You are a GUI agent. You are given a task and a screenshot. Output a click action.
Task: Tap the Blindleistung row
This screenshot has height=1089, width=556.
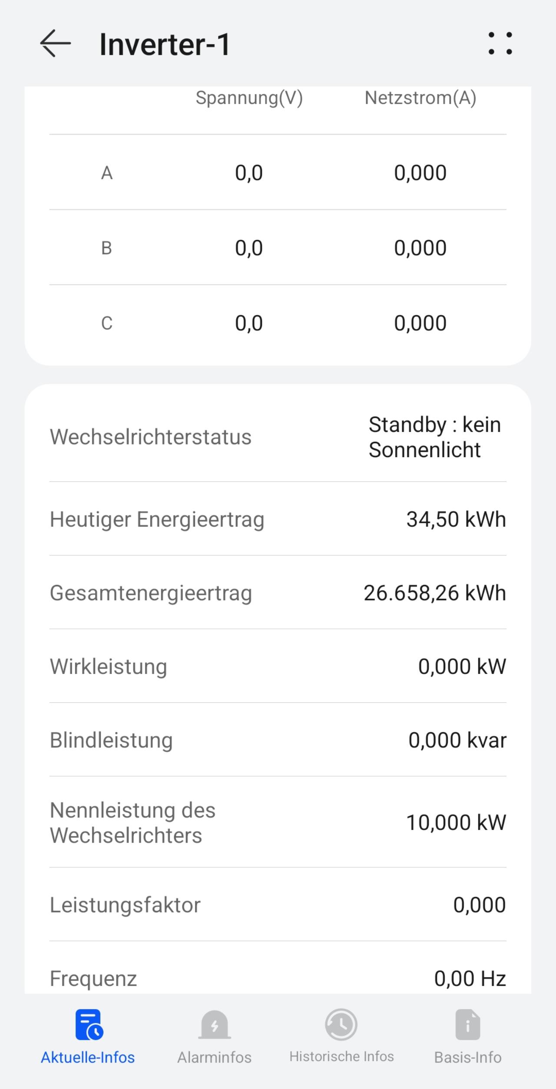click(278, 740)
